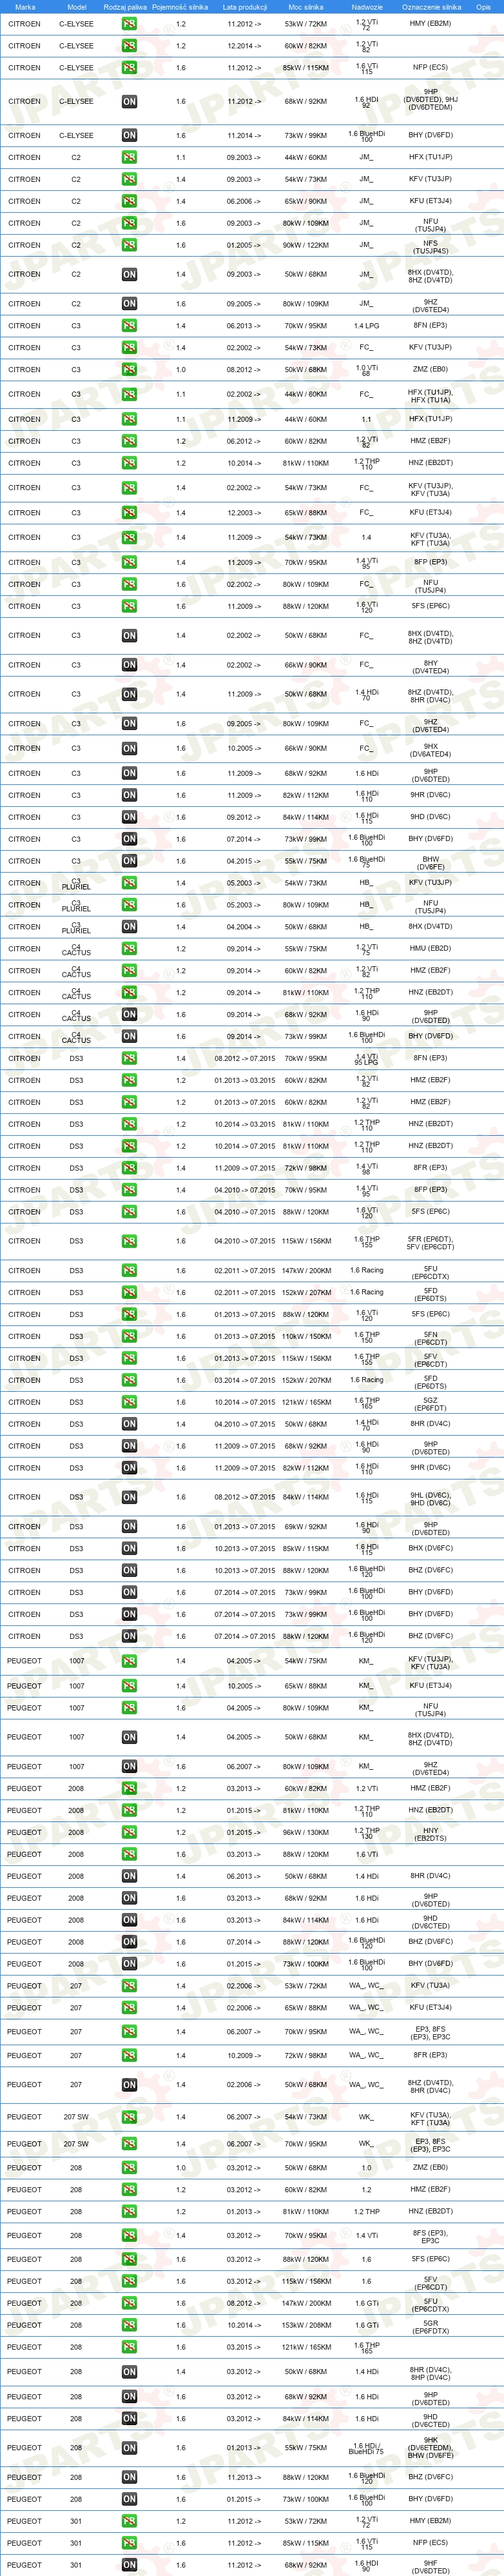The width and height of the screenshot is (504, 2576).
Task: Click PB icon in 208 5GR (EP6FDTX) row
Action: (x=129, y=2324)
